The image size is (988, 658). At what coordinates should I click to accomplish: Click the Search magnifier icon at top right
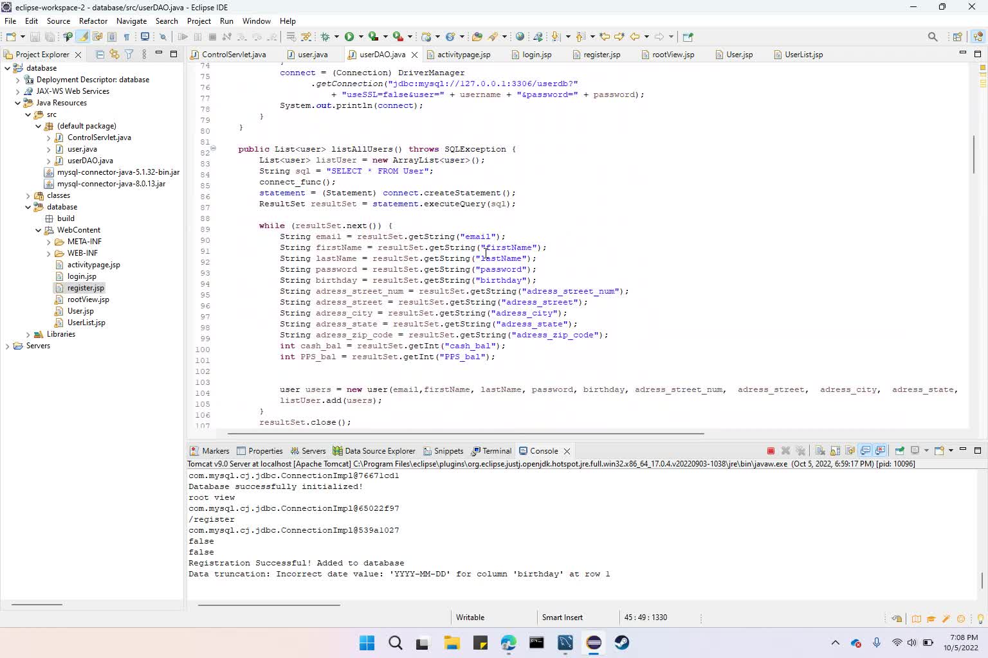933,37
